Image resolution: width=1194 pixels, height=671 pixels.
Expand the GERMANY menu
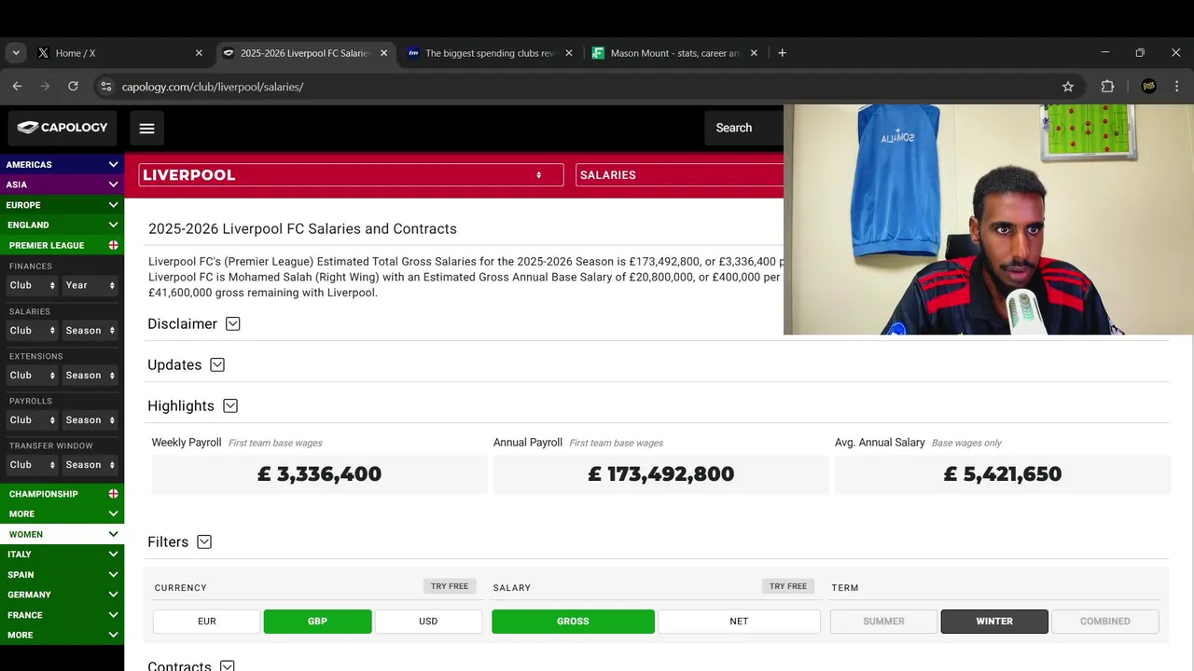click(62, 595)
